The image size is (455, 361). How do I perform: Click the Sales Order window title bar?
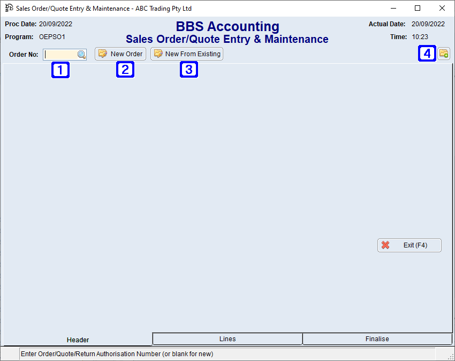coord(214,8)
